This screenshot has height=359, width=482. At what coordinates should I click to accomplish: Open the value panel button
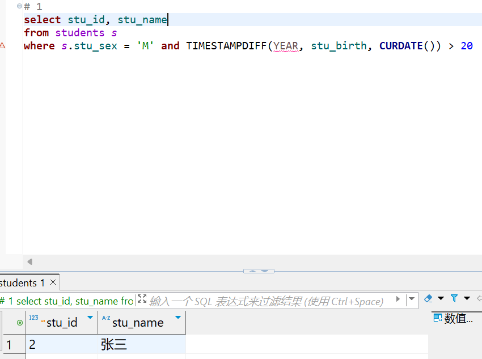click(x=453, y=319)
